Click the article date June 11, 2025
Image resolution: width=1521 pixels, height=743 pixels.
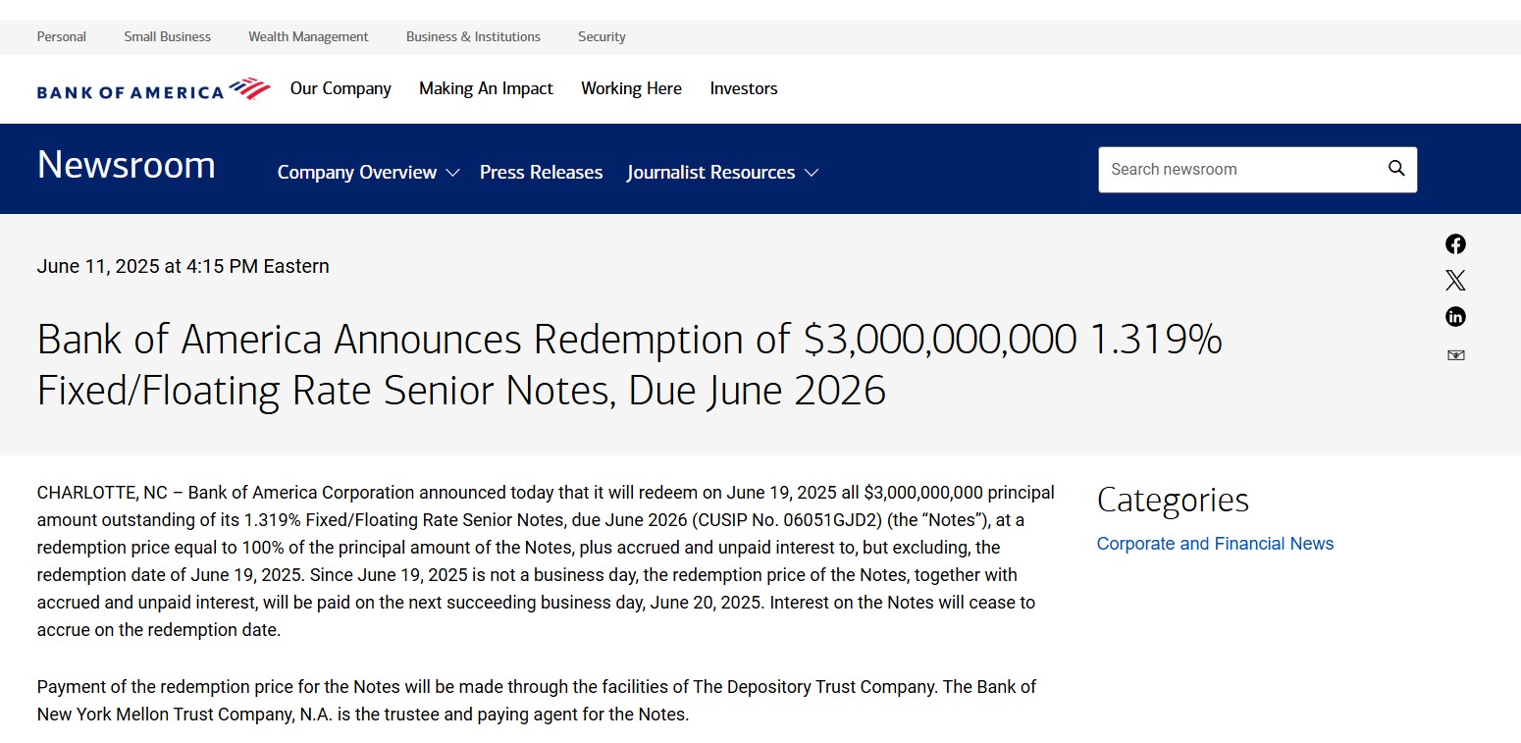click(184, 266)
